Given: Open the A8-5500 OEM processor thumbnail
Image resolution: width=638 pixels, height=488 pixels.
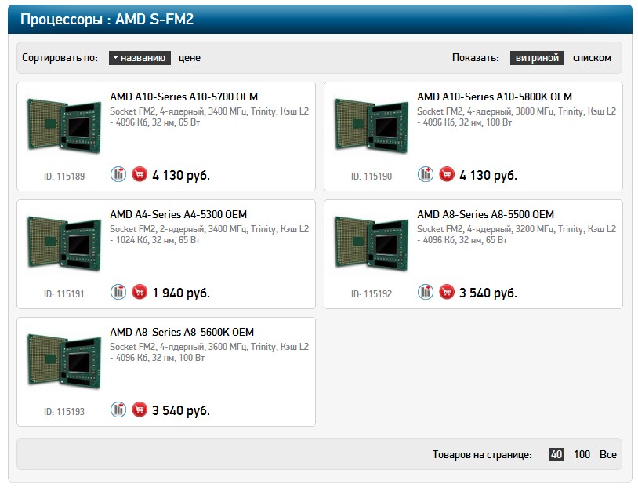Looking at the screenshot, I should pos(371,242).
